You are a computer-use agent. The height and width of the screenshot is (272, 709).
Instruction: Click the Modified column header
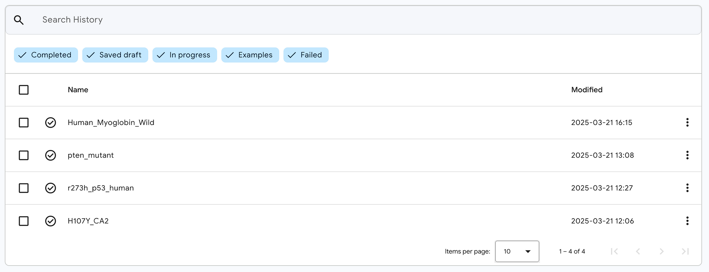point(587,90)
